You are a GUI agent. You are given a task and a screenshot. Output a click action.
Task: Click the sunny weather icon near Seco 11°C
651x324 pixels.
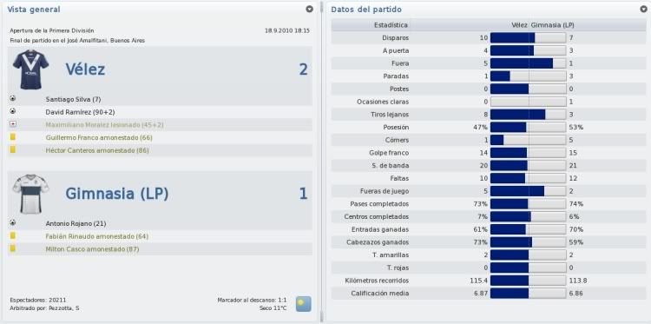click(x=304, y=304)
